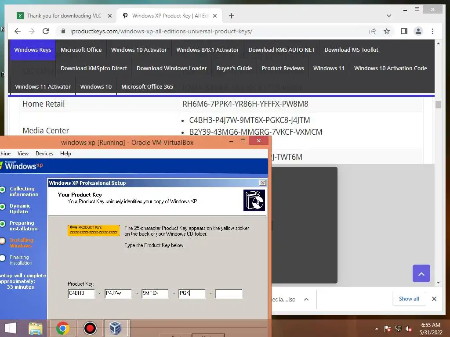Image resolution: width=450 pixels, height=337 pixels.
Task: Open the Chrome profile avatar
Action: (418, 31)
